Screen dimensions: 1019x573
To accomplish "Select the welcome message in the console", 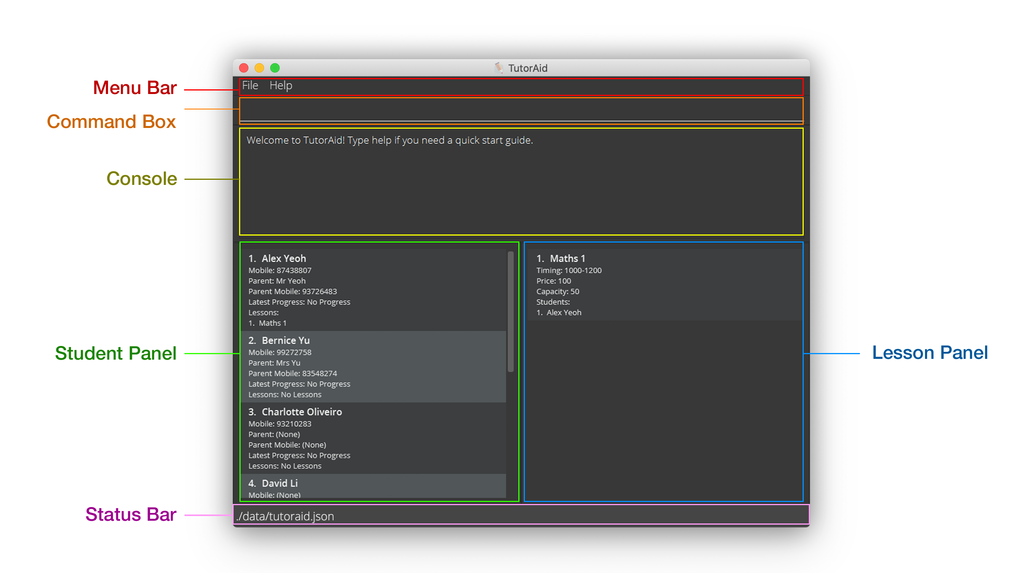I will pos(390,140).
